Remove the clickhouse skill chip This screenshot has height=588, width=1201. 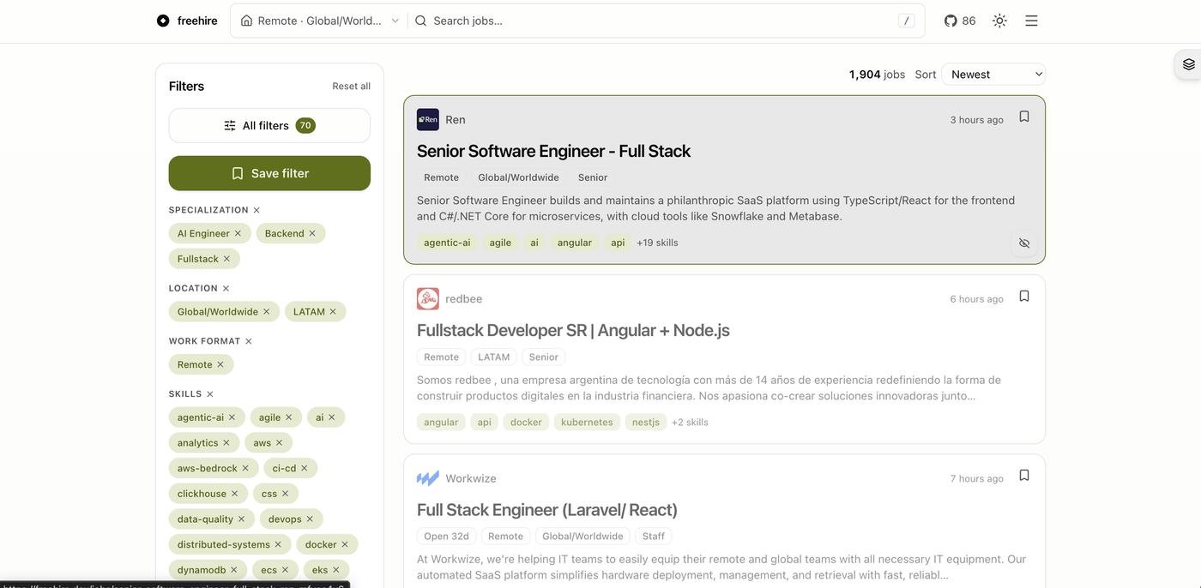pyautogui.click(x=235, y=494)
